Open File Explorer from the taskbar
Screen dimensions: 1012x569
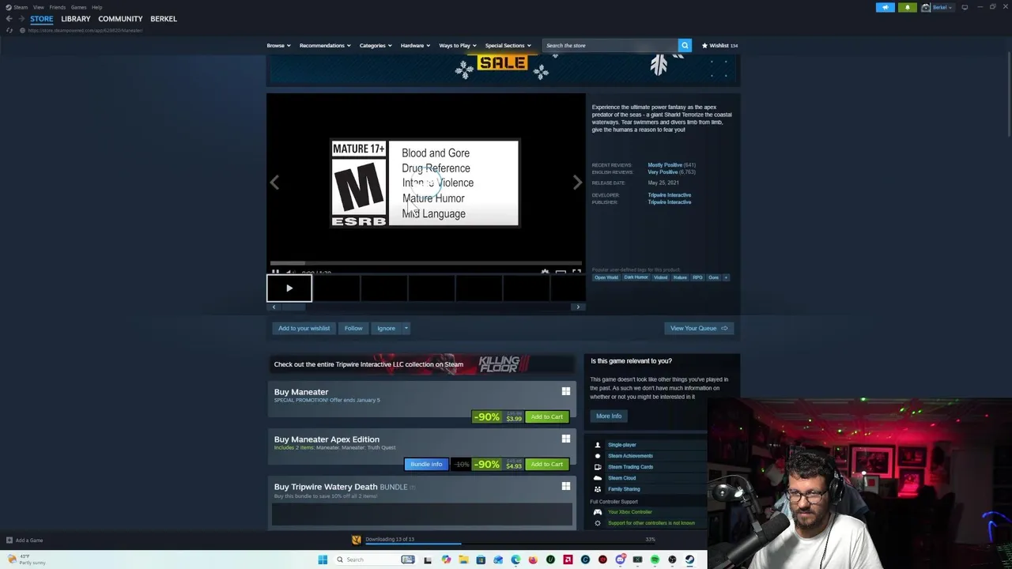[463, 560]
